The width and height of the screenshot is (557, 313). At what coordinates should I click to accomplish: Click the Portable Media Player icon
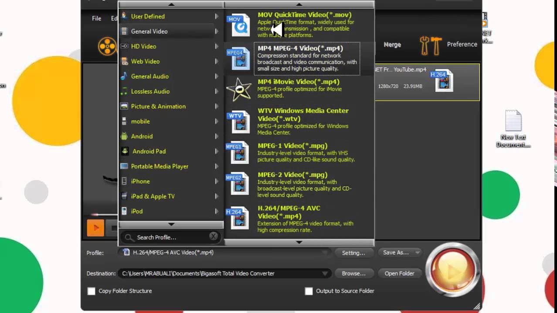pos(124,166)
